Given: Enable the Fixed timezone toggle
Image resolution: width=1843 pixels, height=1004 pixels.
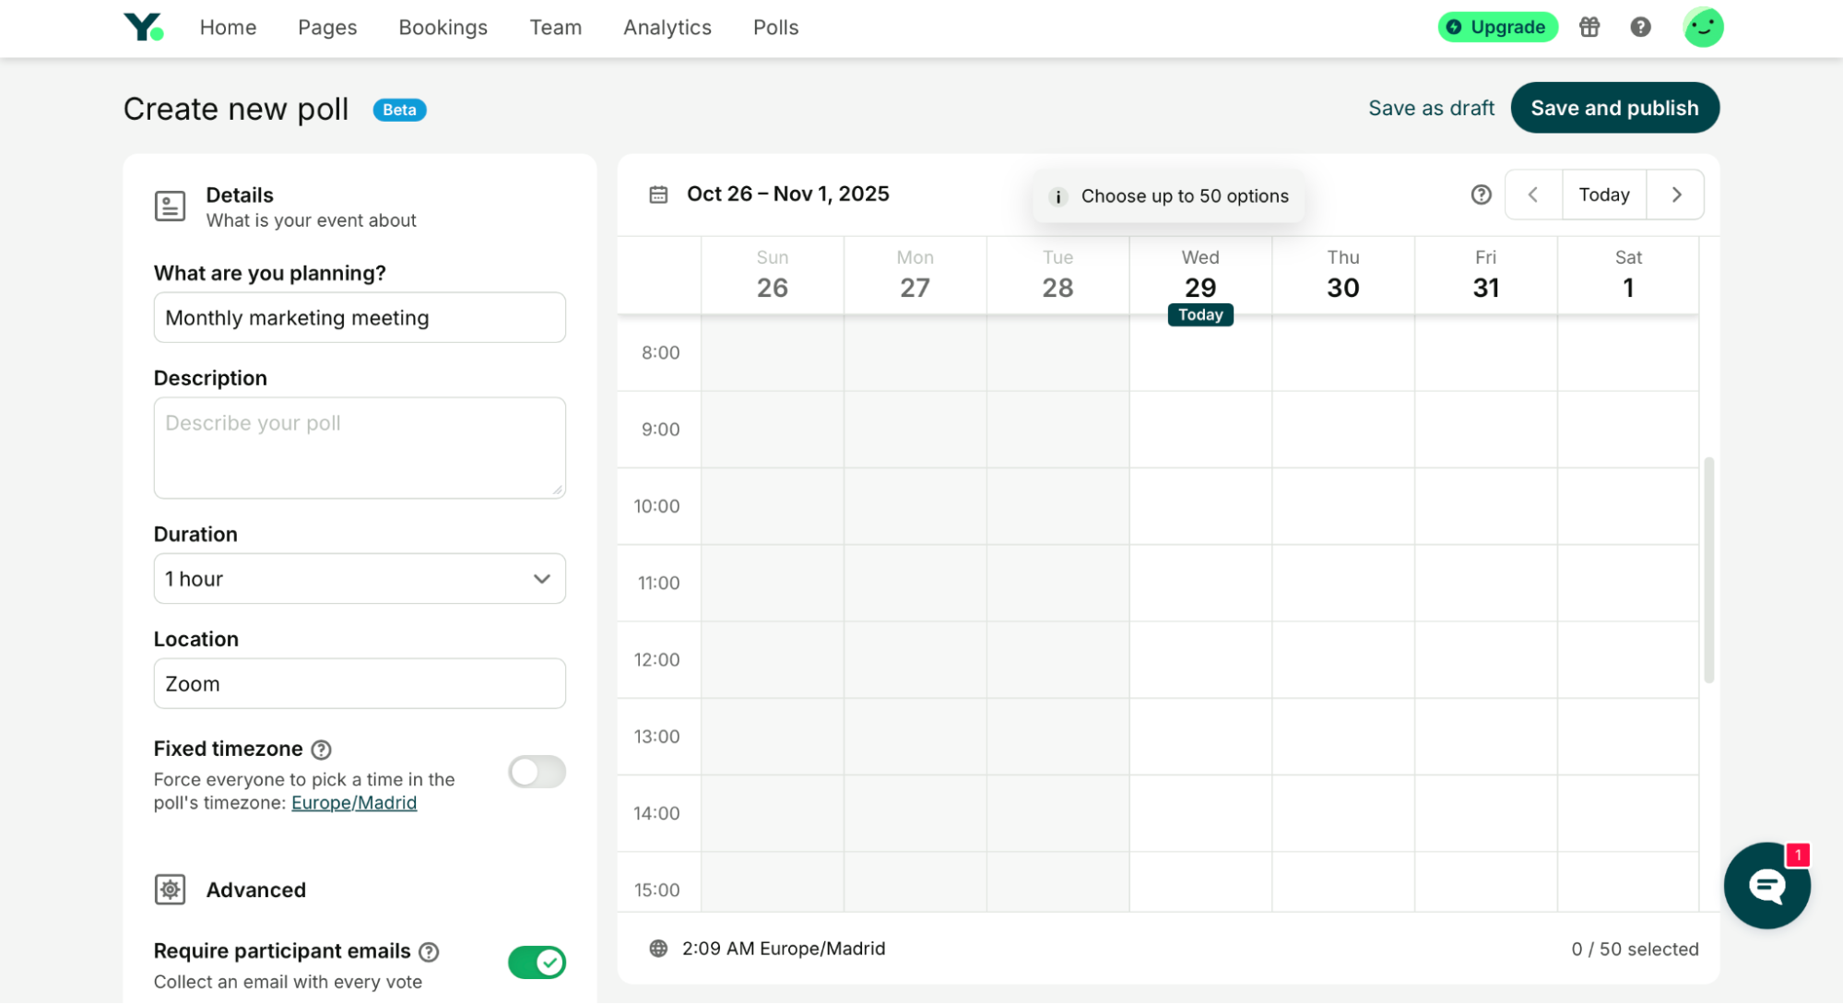Looking at the screenshot, I should point(537,772).
